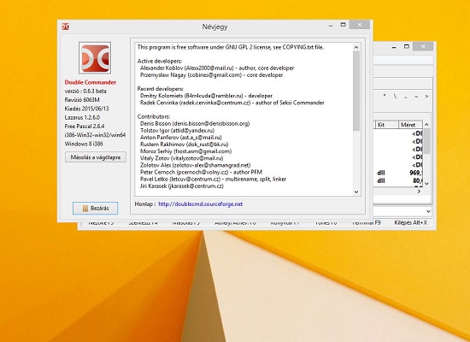Click the 'Recent developers:' heading
The image size is (470, 342).
point(160,89)
